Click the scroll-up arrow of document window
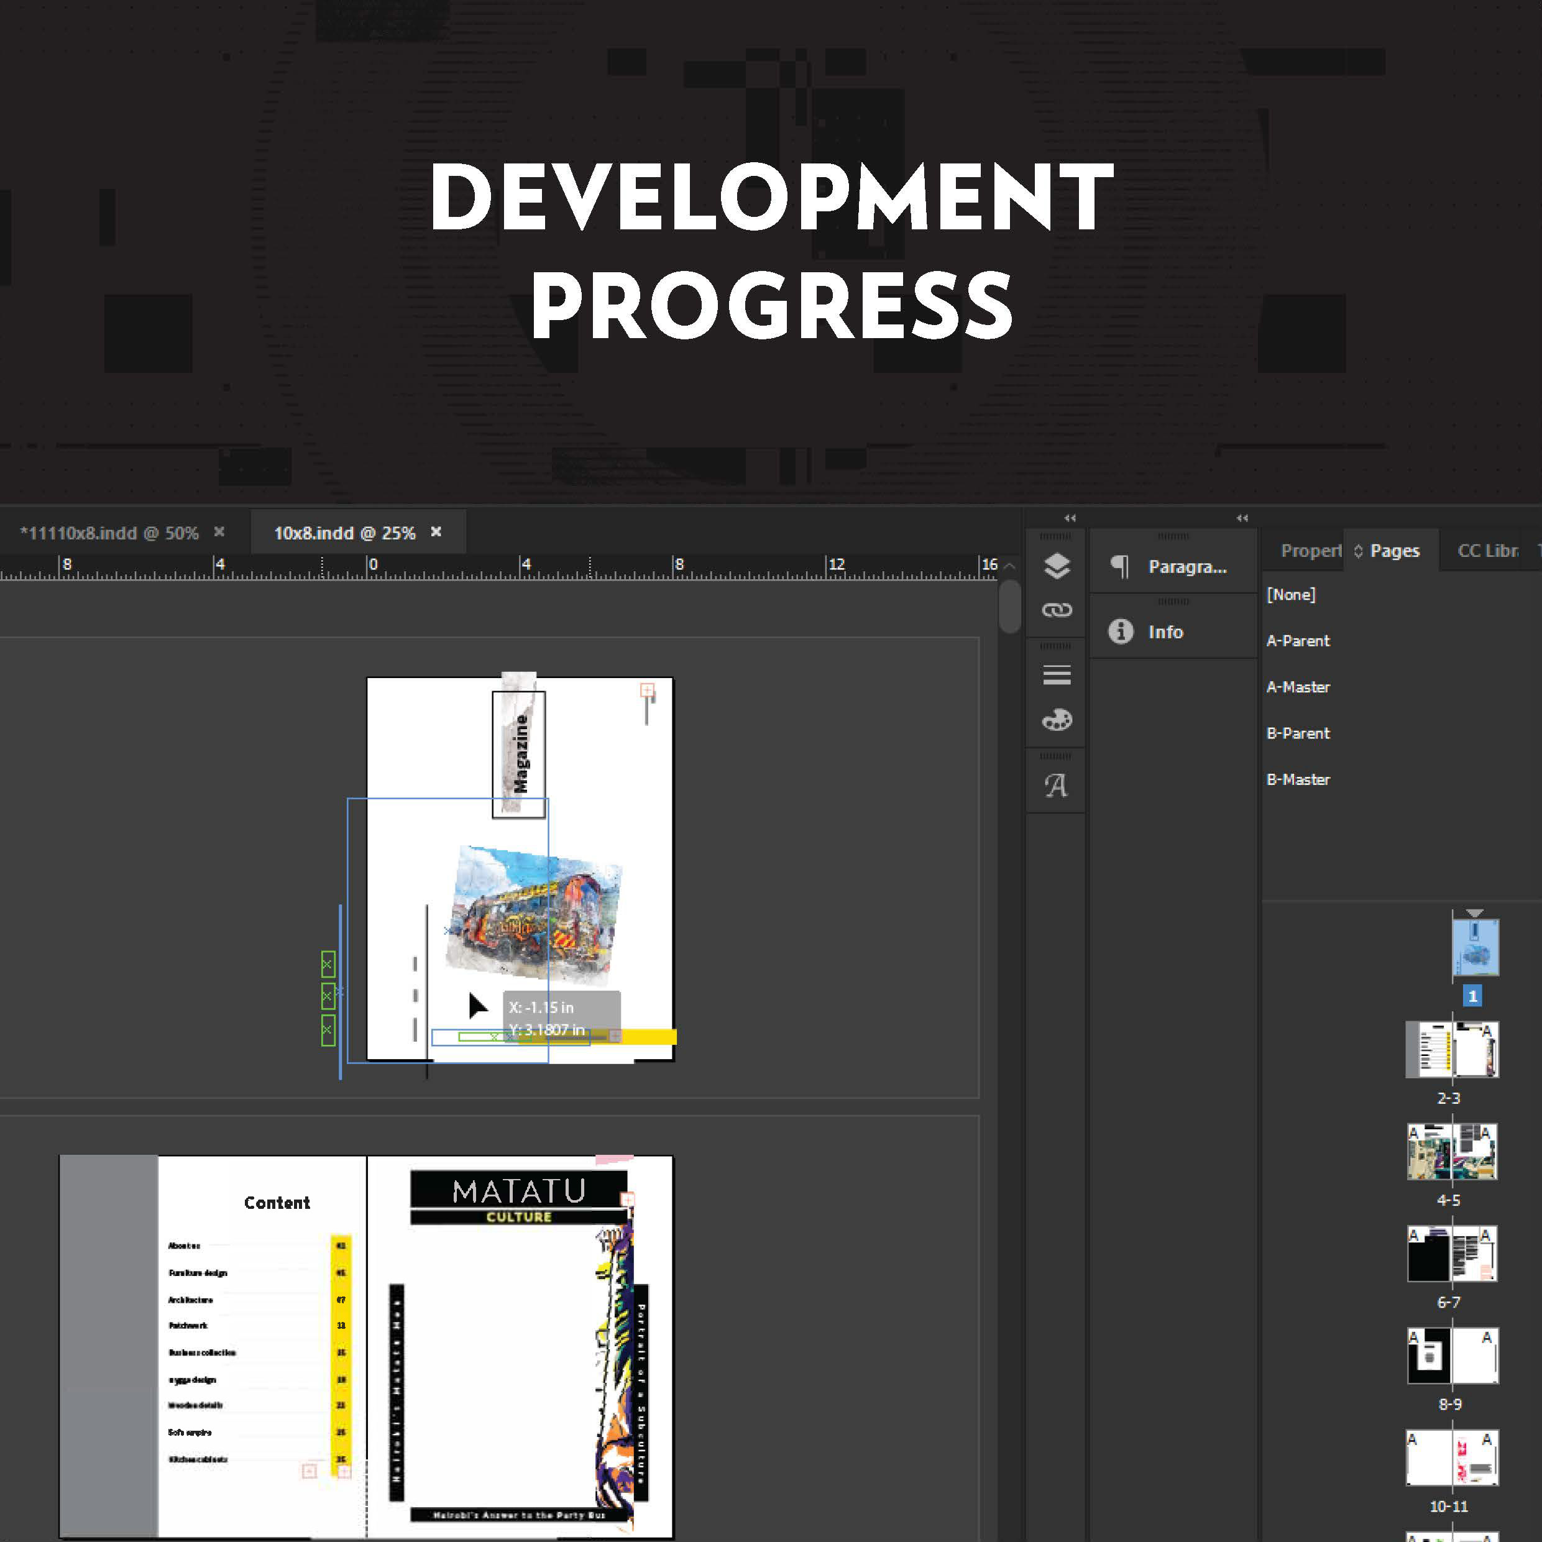Viewport: 1542px width, 1542px height. [1009, 566]
